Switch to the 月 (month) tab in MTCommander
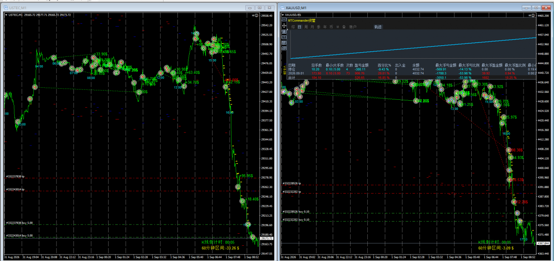The width and height of the screenshot is (554, 261). pos(312,27)
